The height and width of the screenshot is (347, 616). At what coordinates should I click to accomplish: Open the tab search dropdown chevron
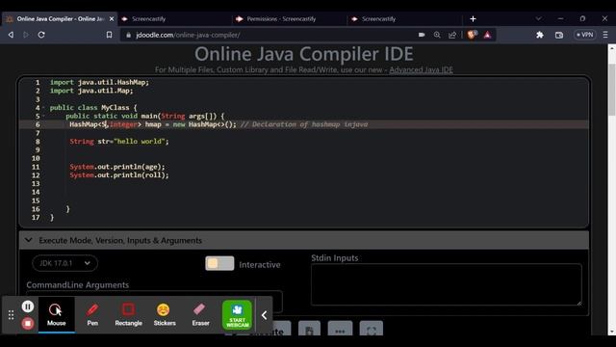[x=539, y=19]
